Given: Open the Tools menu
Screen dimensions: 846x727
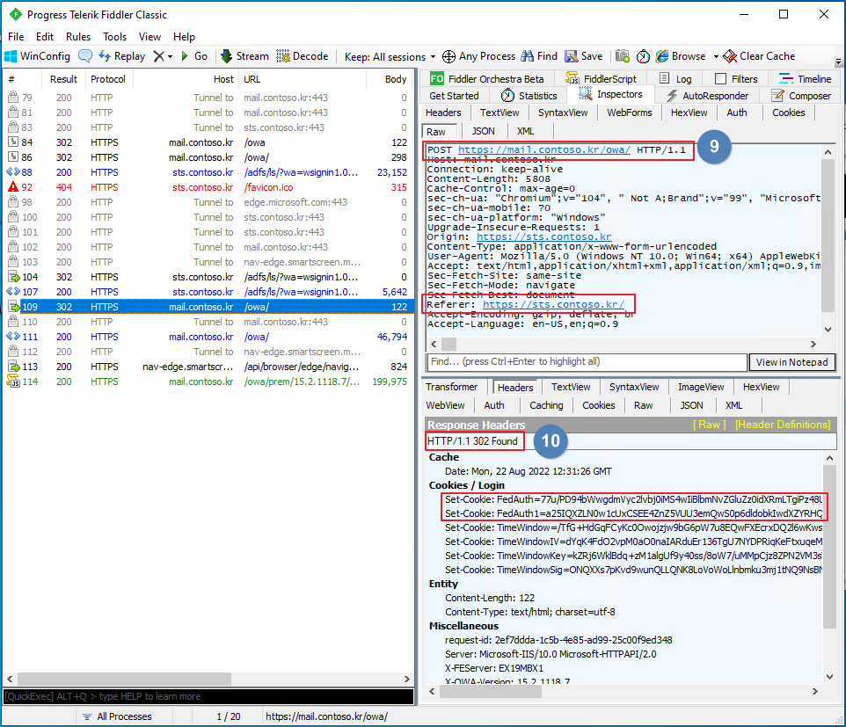Looking at the screenshot, I should point(115,37).
